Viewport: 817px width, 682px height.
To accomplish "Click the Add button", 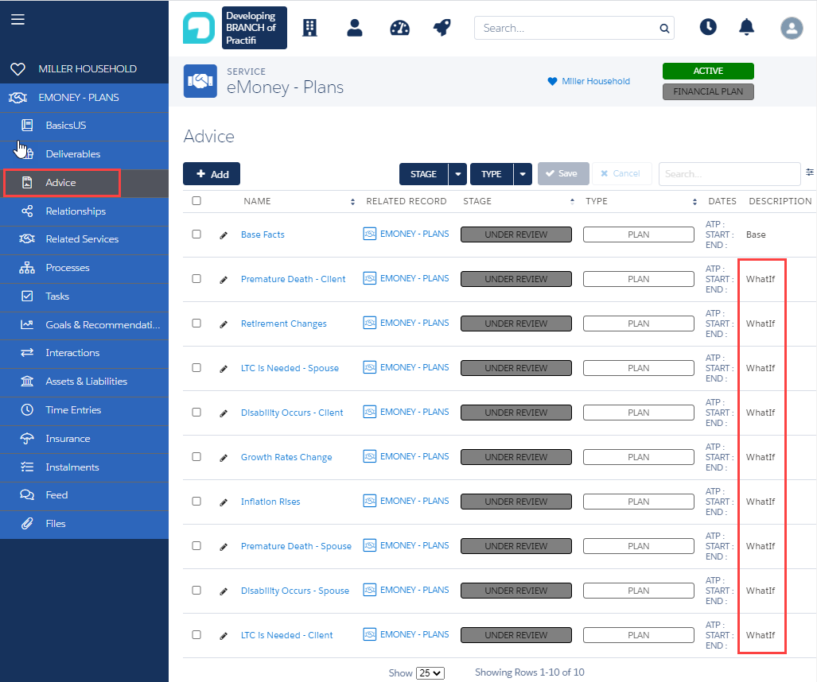I will pyautogui.click(x=212, y=174).
